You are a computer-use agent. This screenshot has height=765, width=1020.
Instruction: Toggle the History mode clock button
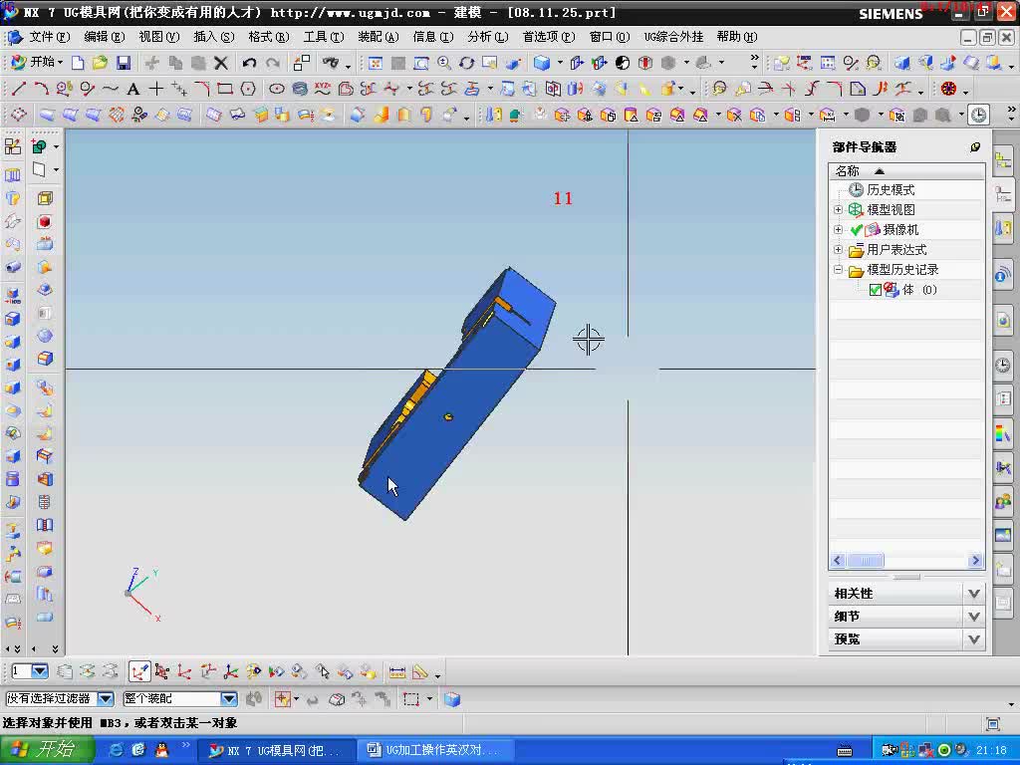click(978, 116)
